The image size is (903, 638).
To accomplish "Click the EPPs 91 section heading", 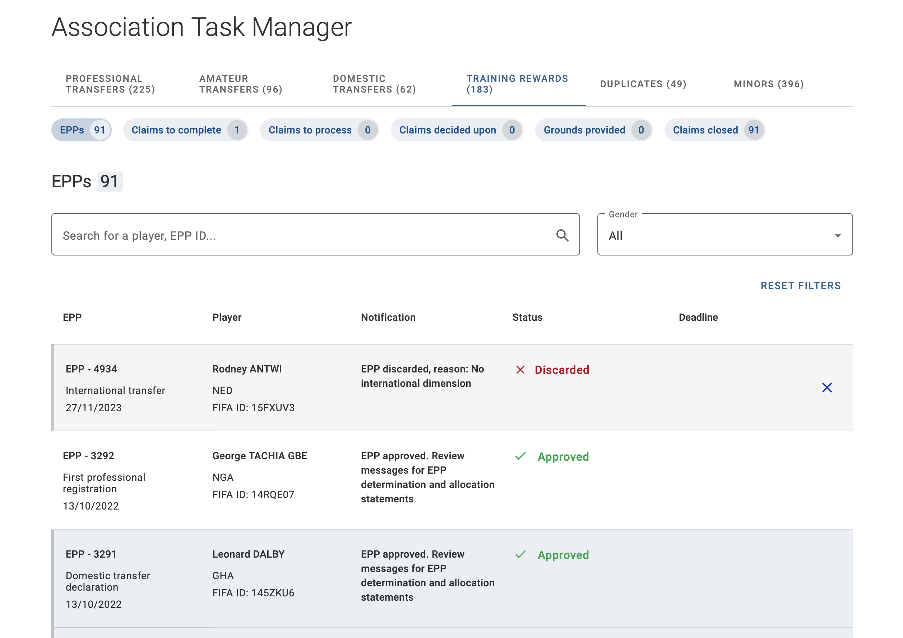I will click(x=87, y=182).
